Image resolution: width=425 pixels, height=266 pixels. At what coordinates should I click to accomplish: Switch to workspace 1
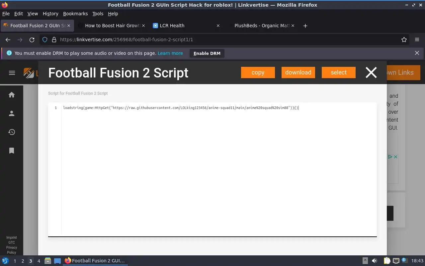tap(15, 261)
